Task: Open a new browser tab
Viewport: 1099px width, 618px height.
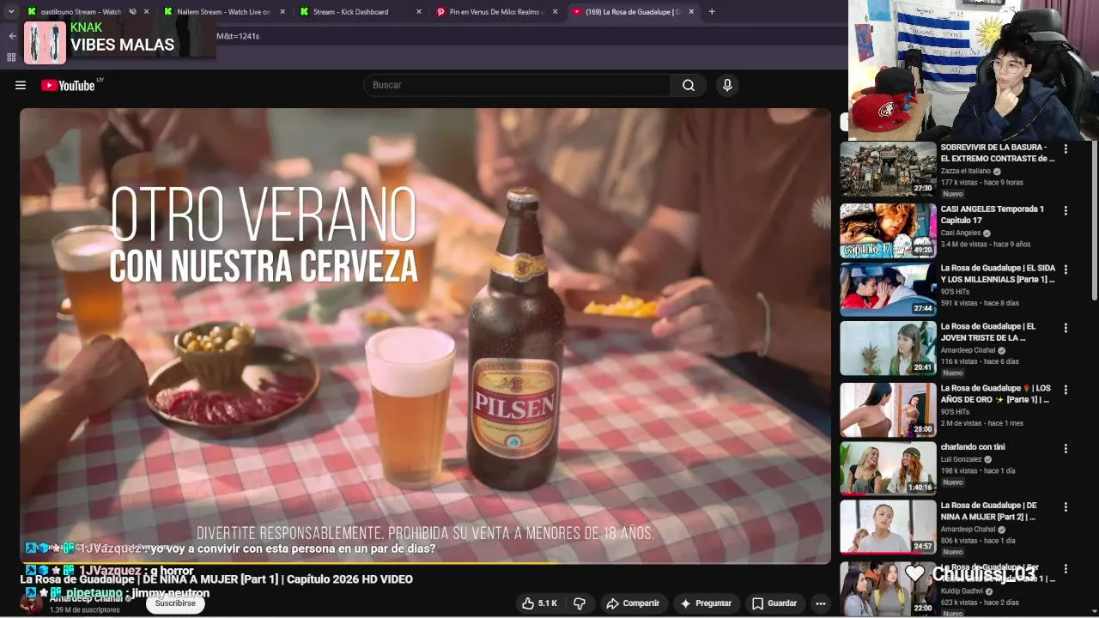Action: 712,12
